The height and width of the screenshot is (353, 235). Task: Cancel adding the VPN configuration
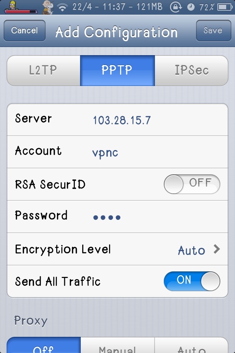click(25, 31)
